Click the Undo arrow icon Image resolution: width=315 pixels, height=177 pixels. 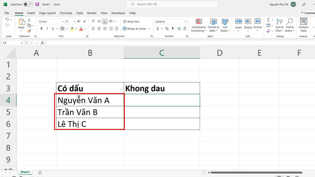click(x=7, y=20)
